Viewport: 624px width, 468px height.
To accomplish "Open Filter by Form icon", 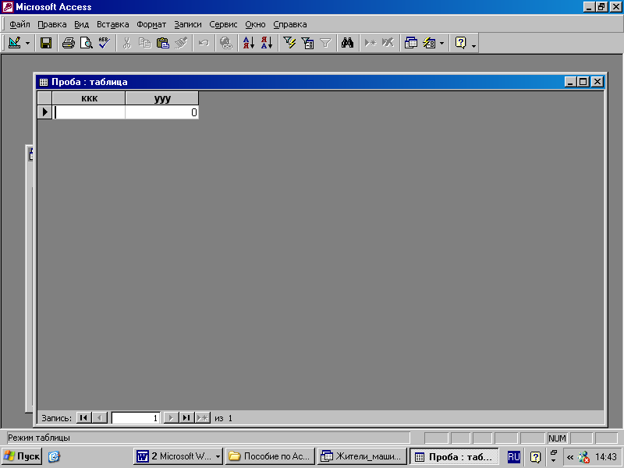I will pos(307,43).
